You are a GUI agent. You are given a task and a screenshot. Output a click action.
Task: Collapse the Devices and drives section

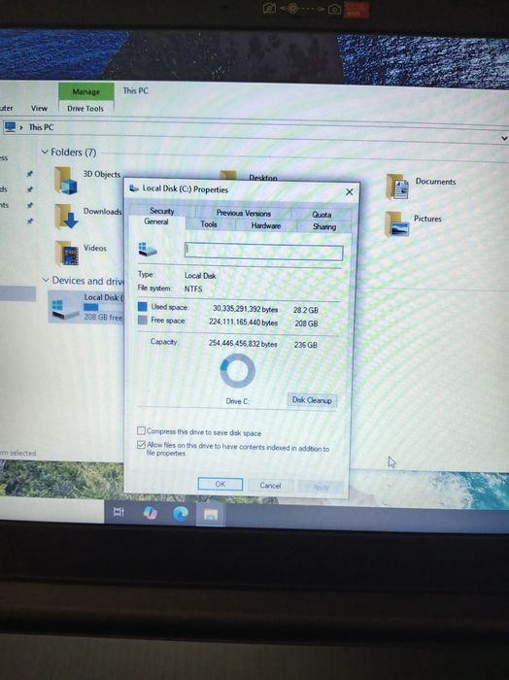tap(46, 280)
